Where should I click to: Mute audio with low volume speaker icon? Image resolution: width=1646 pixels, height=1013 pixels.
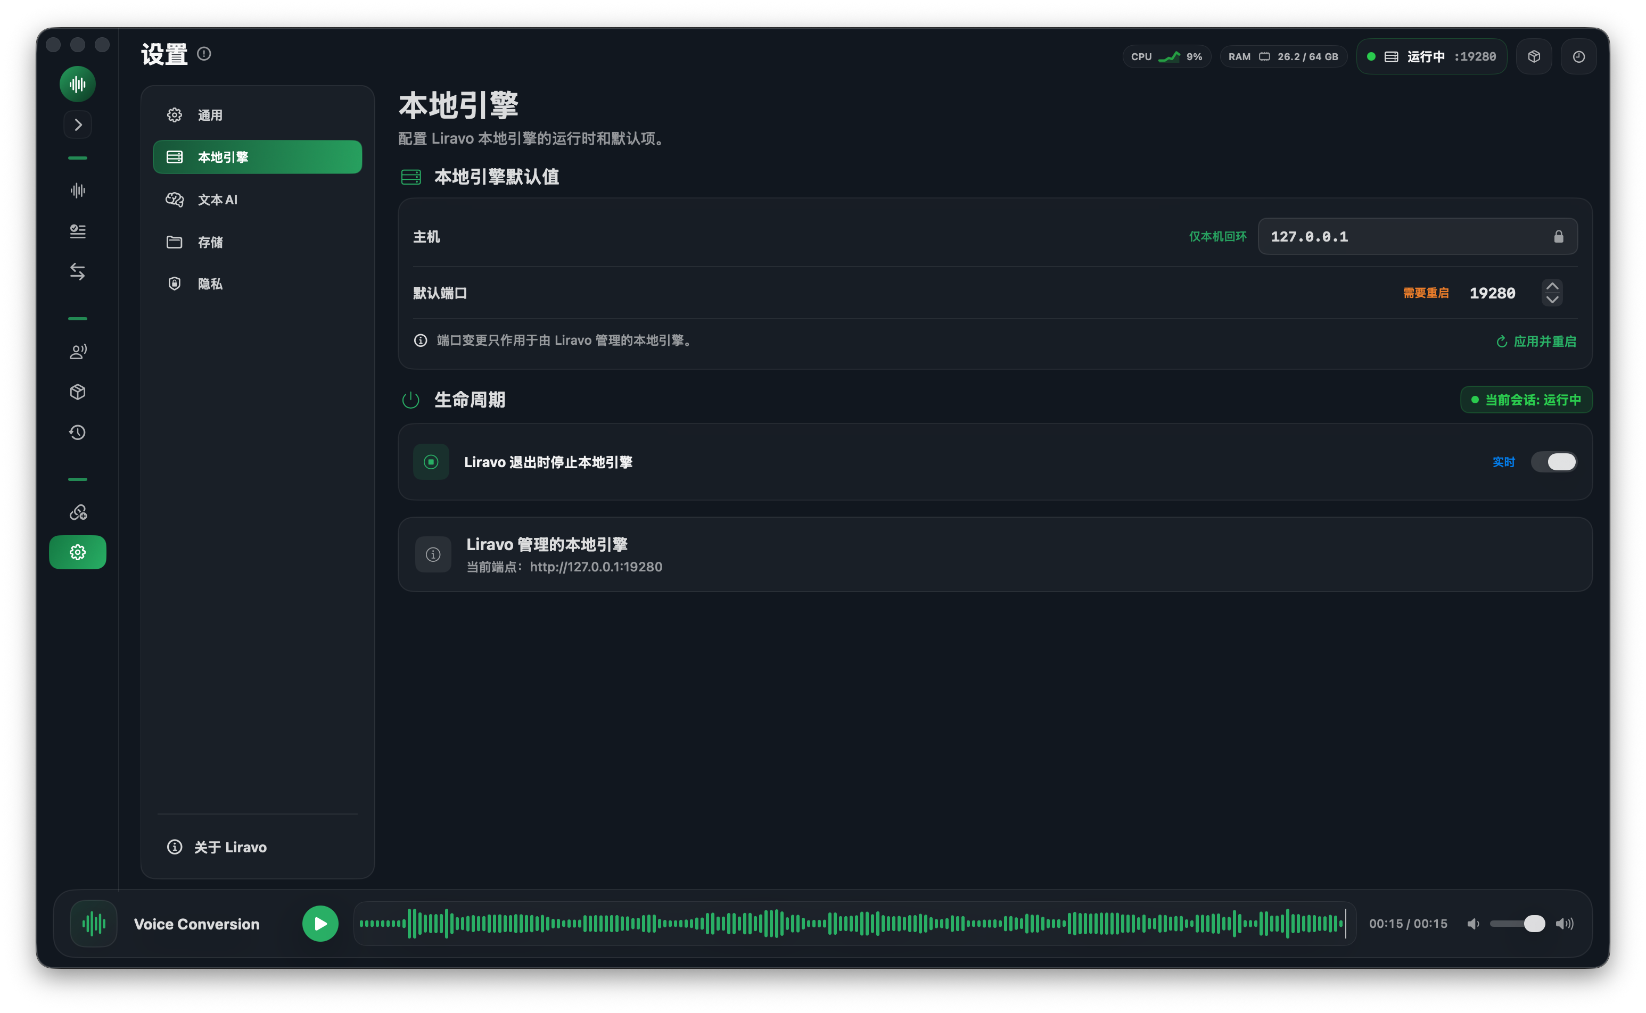point(1473,924)
